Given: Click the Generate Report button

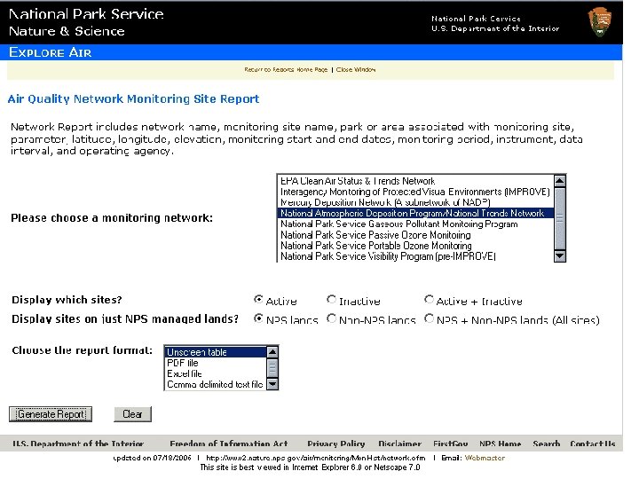Looking at the screenshot, I should tap(51, 414).
